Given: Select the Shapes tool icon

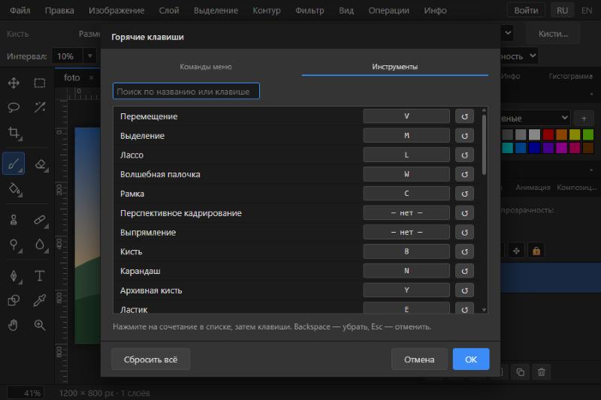Looking at the screenshot, I should (x=14, y=300).
